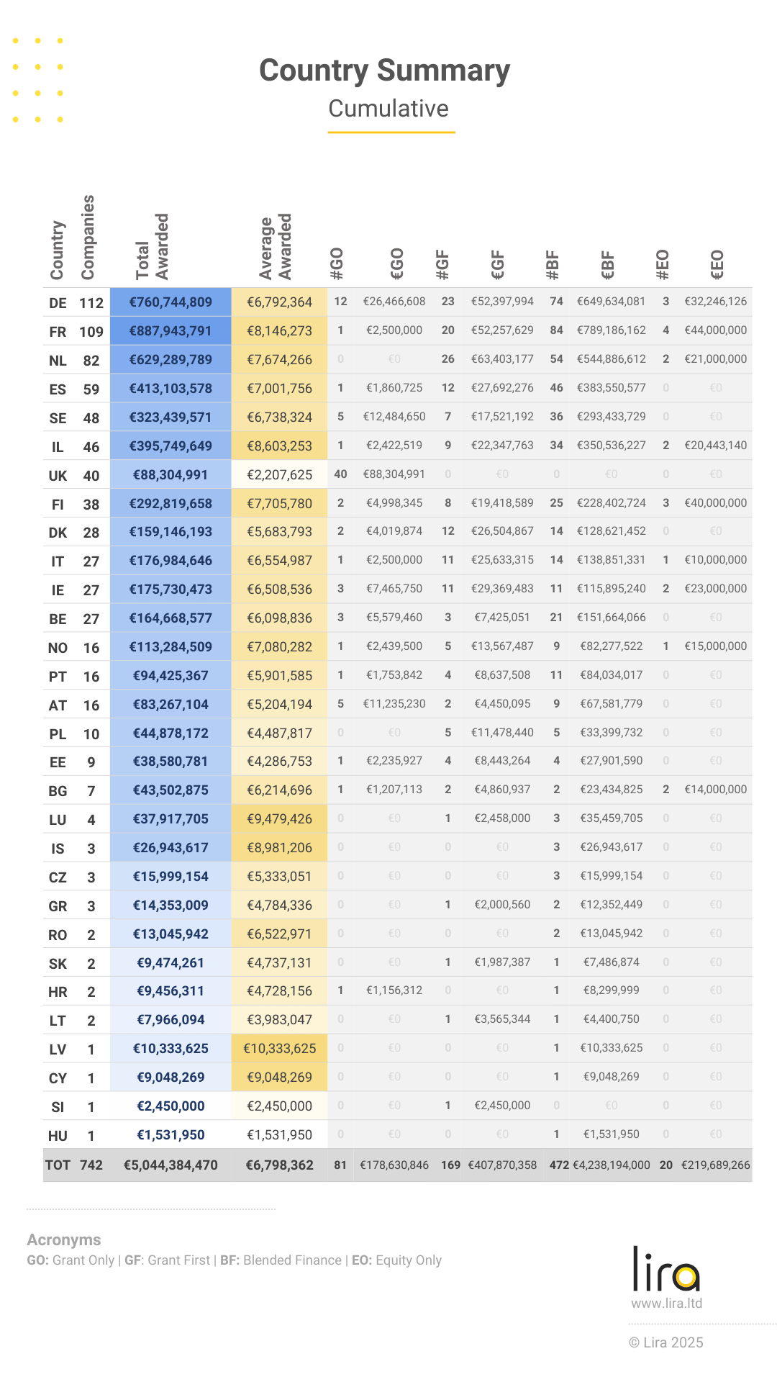Image resolution: width=777 pixels, height=1382 pixels.
Task: Click the LU average €9,479,426
Action: [279, 819]
